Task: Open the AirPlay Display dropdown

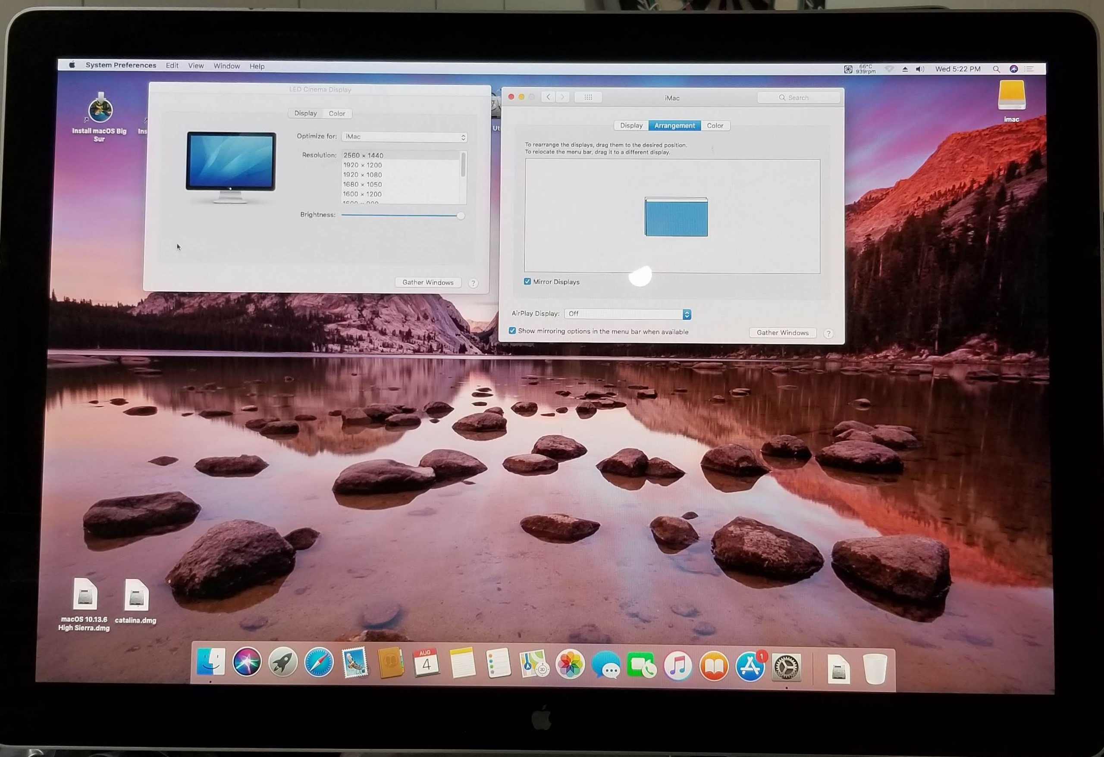Action: pyautogui.click(x=627, y=314)
